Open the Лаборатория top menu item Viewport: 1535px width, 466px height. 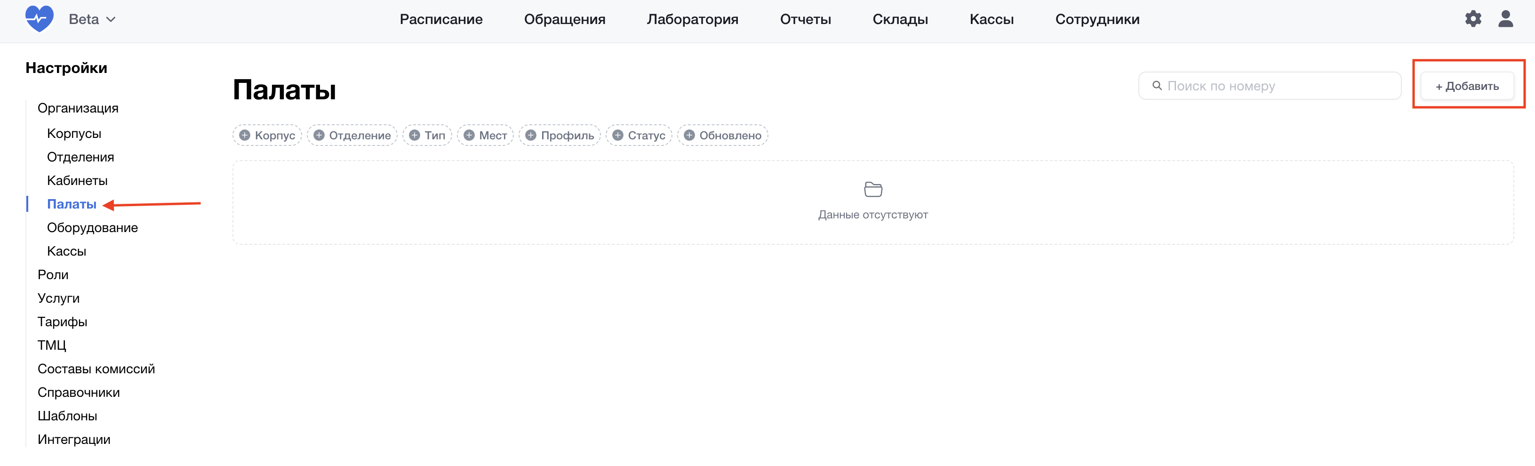pyautogui.click(x=692, y=20)
